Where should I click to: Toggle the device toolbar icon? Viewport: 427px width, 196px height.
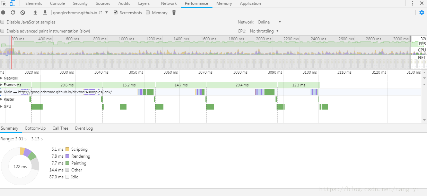(x=12, y=3)
